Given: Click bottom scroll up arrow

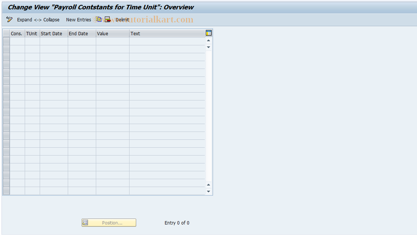Looking at the screenshot, I should coord(208,185).
